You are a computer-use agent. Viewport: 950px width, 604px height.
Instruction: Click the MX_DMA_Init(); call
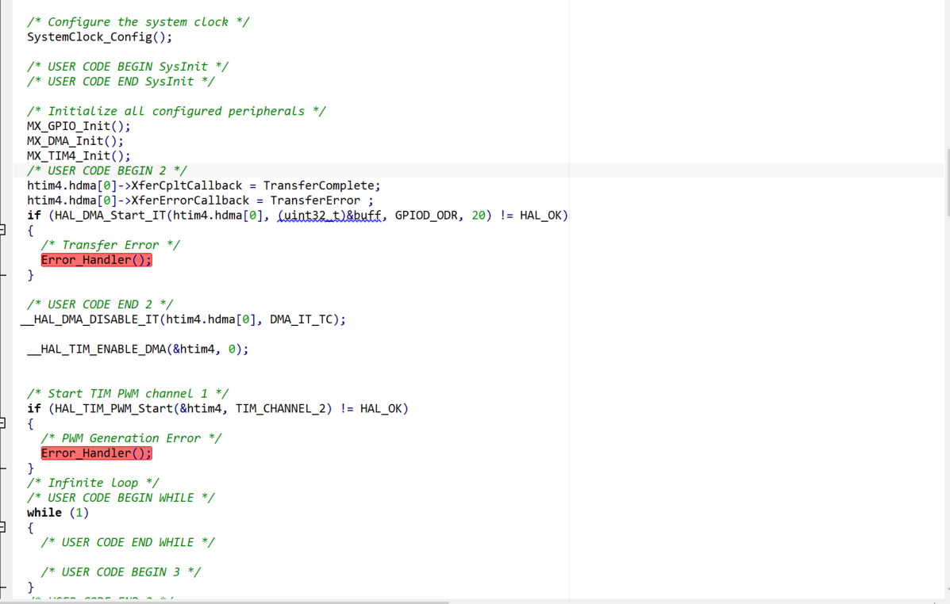click(x=75, y=141)
